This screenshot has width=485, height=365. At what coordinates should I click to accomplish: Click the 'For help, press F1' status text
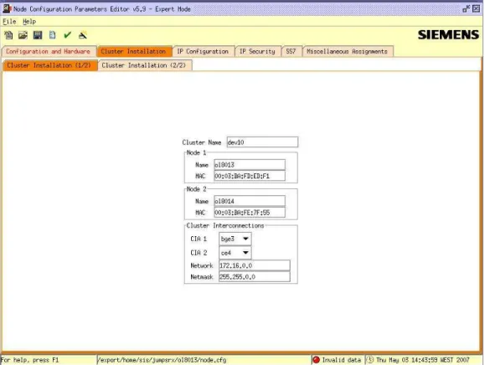pyautogui.click(x=29, y=360)
